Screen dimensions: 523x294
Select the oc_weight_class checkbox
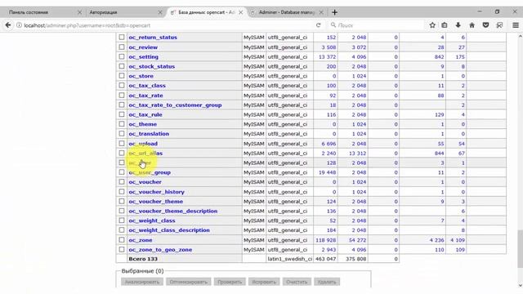(122, 220)
